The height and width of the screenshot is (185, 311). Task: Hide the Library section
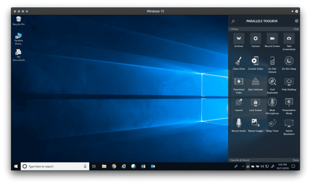click(x=296, y=29)
